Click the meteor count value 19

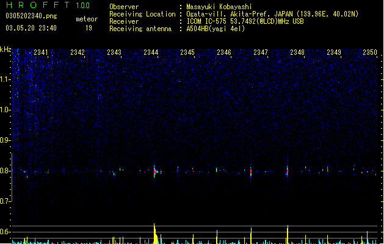[89, 28]
